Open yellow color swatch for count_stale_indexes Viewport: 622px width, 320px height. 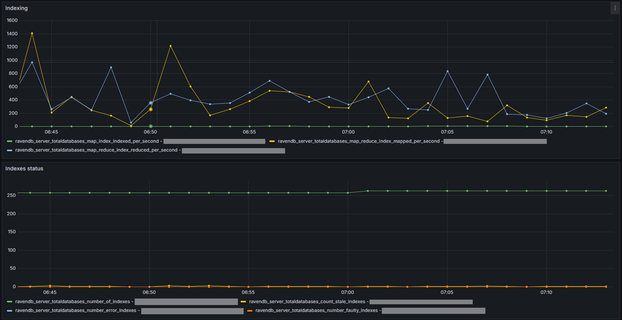click(243, 302)
